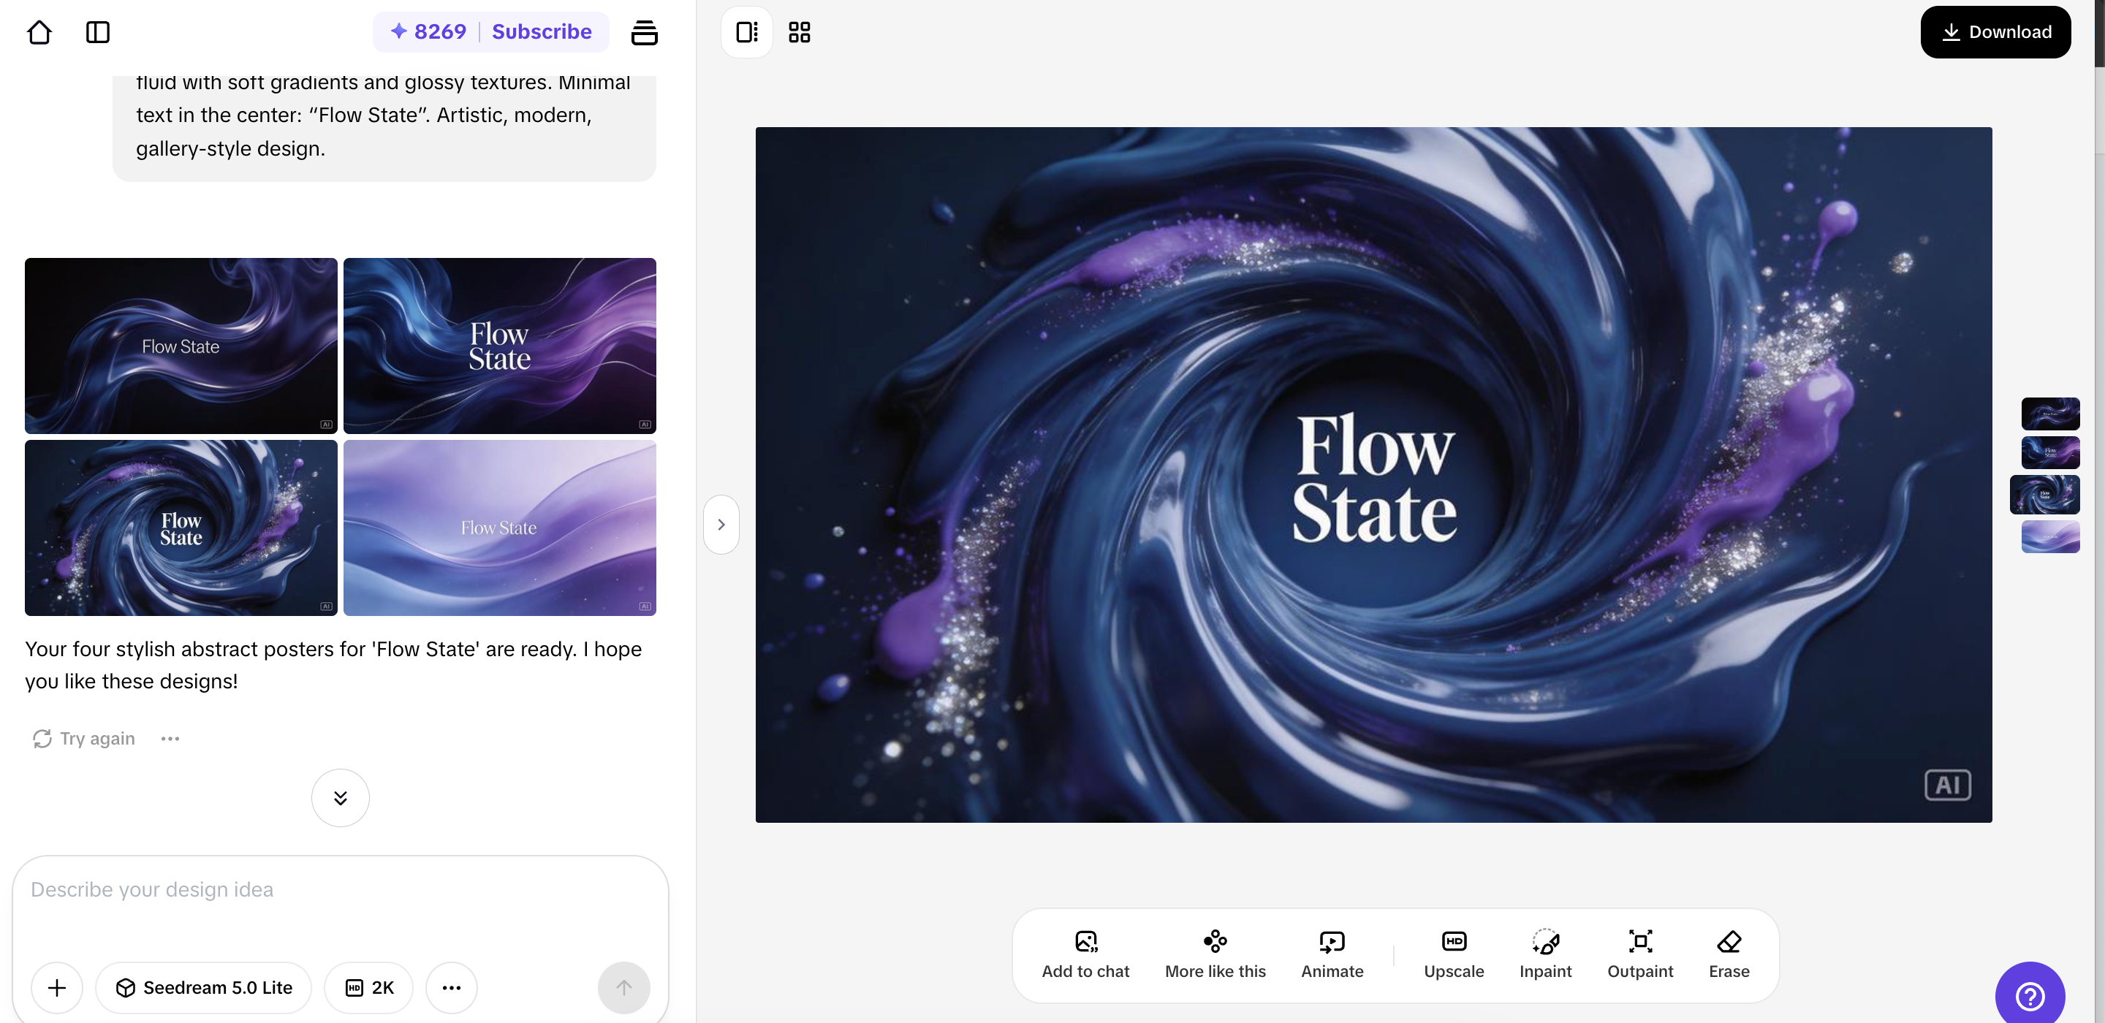Expand the panel with the right chevron
This screenshot has width=2105, height=1023.
[x=721, y=525]
